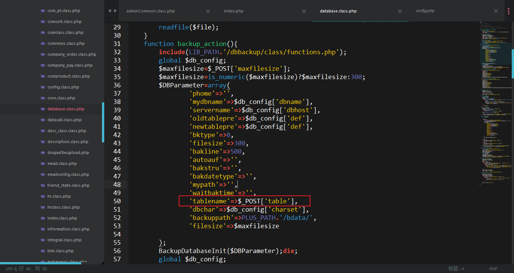Screen dimensions: 514x273
Task: Click the PHP icon beside desc_class.class.php
Action: click(x=43, y=131)
